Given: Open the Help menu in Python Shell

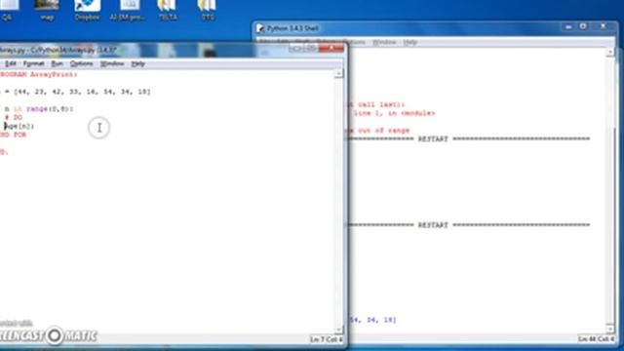Looking at the screenshot, I should pos(409,42).
